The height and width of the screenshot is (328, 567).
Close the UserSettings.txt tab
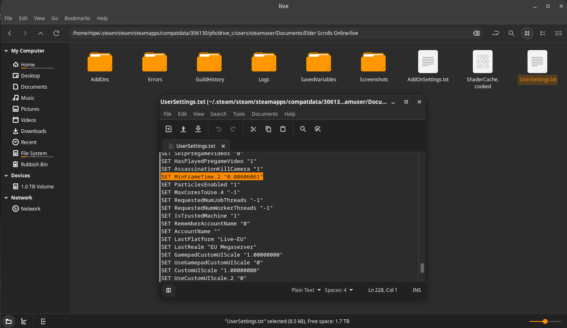223,146
